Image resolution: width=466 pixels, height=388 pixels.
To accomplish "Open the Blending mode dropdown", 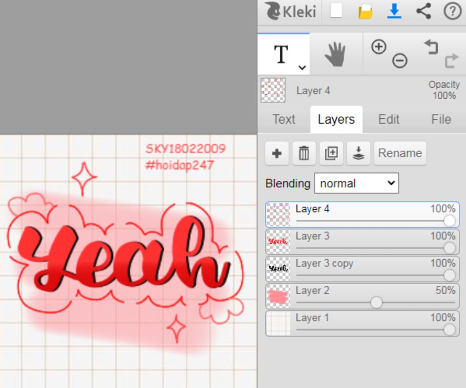I will (357, 183).
